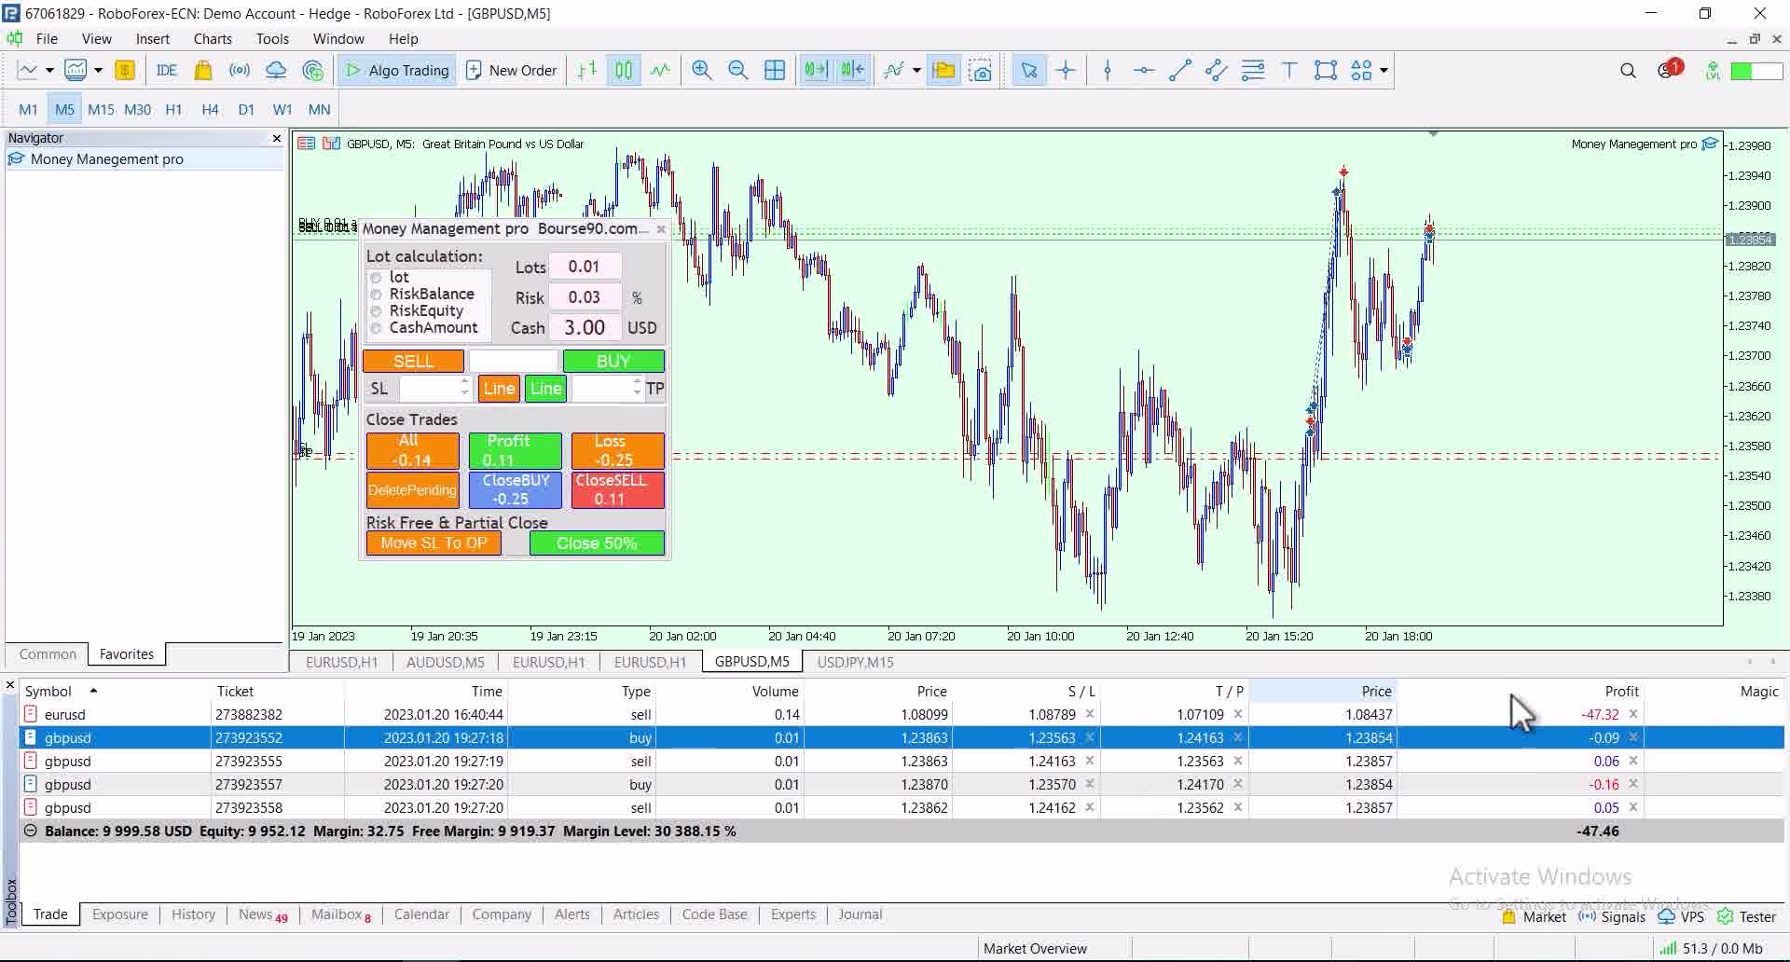Screen dimensions: 1790x962
Task: Toggle chart shift icon
Action: [852, 70]
